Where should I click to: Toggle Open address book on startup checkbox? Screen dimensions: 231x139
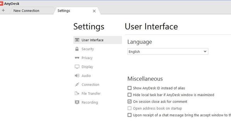pyautogui.click(x=130, y=108)
